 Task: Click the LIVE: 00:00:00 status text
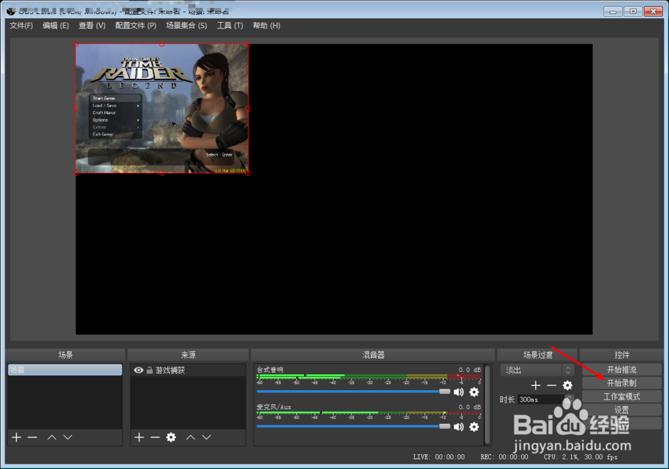(439, 457)
